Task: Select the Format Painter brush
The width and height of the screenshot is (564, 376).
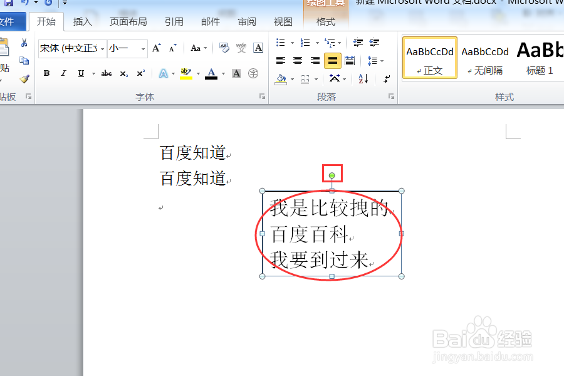Action: click(24, 78)
